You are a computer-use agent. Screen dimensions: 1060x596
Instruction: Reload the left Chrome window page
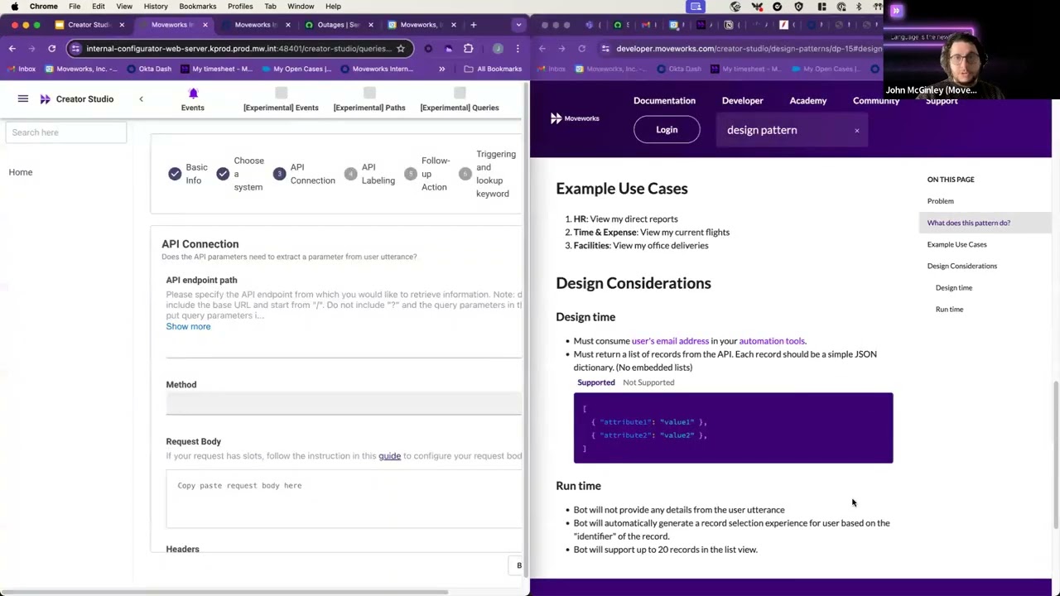(51, 48)
